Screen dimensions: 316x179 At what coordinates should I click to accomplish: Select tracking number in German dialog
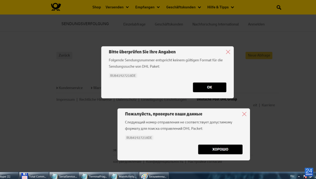123,76
